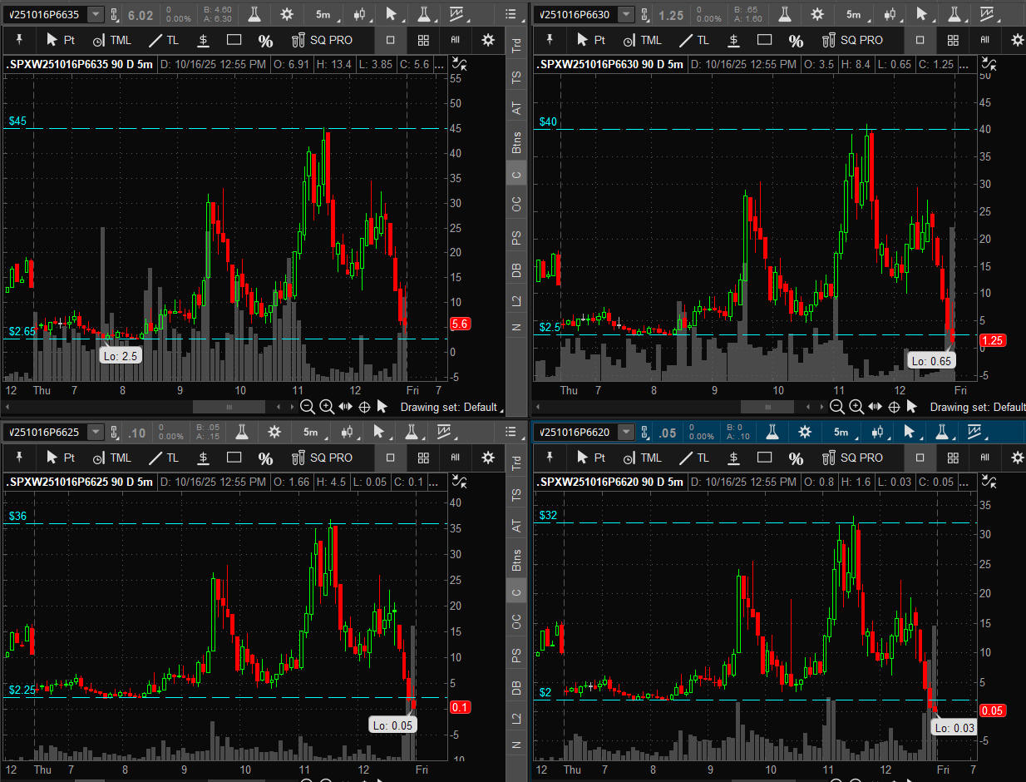Click the crosshair icon under the P6635 chart
This screenshot has height=782, width=1026.
364,407
